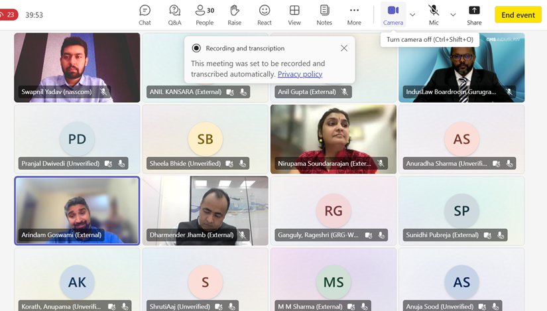Select Arindam Goswami's video tile
Screen dimensions: 547x311
[77, 210]
